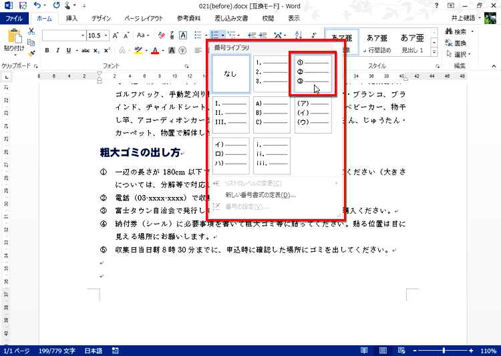Apply the 行間詰め style
The width and height of the screenshot is (501, 356).
click(x=377, y=43)
